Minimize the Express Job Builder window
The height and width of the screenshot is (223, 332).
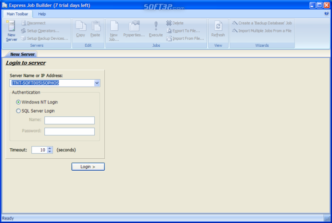313,5
